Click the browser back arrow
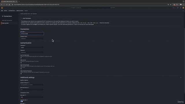Screen dimensions: 185x104 [1, 5]
